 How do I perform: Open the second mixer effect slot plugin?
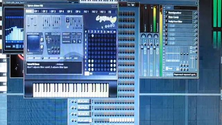click(x=180, y=17)
